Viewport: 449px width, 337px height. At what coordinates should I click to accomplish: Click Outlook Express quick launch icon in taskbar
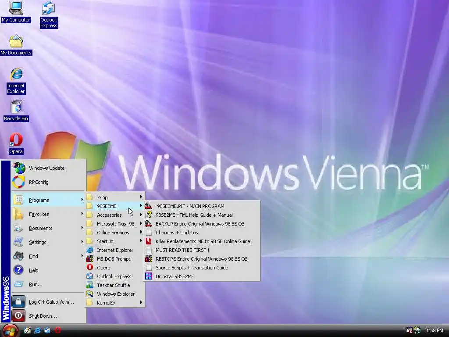point(47,330)
